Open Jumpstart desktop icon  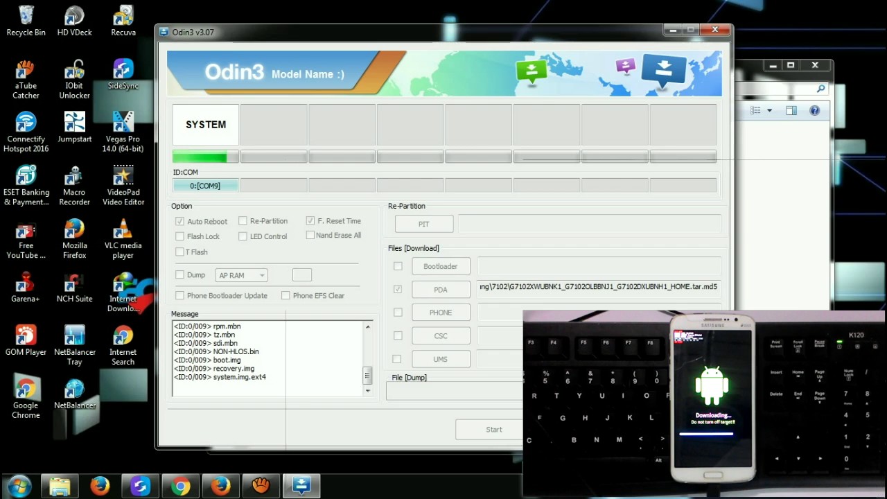point(74,128)
